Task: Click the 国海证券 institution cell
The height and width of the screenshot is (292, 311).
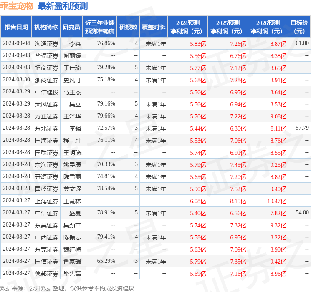Action: pos(47,140)
